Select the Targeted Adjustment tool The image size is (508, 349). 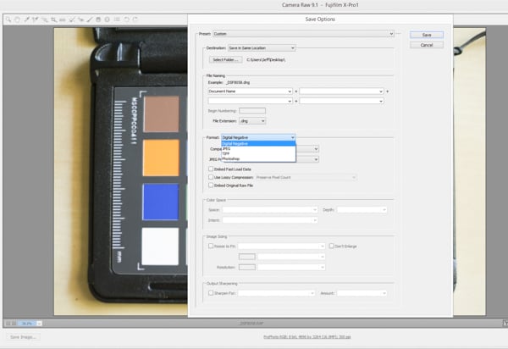[44, 19]
